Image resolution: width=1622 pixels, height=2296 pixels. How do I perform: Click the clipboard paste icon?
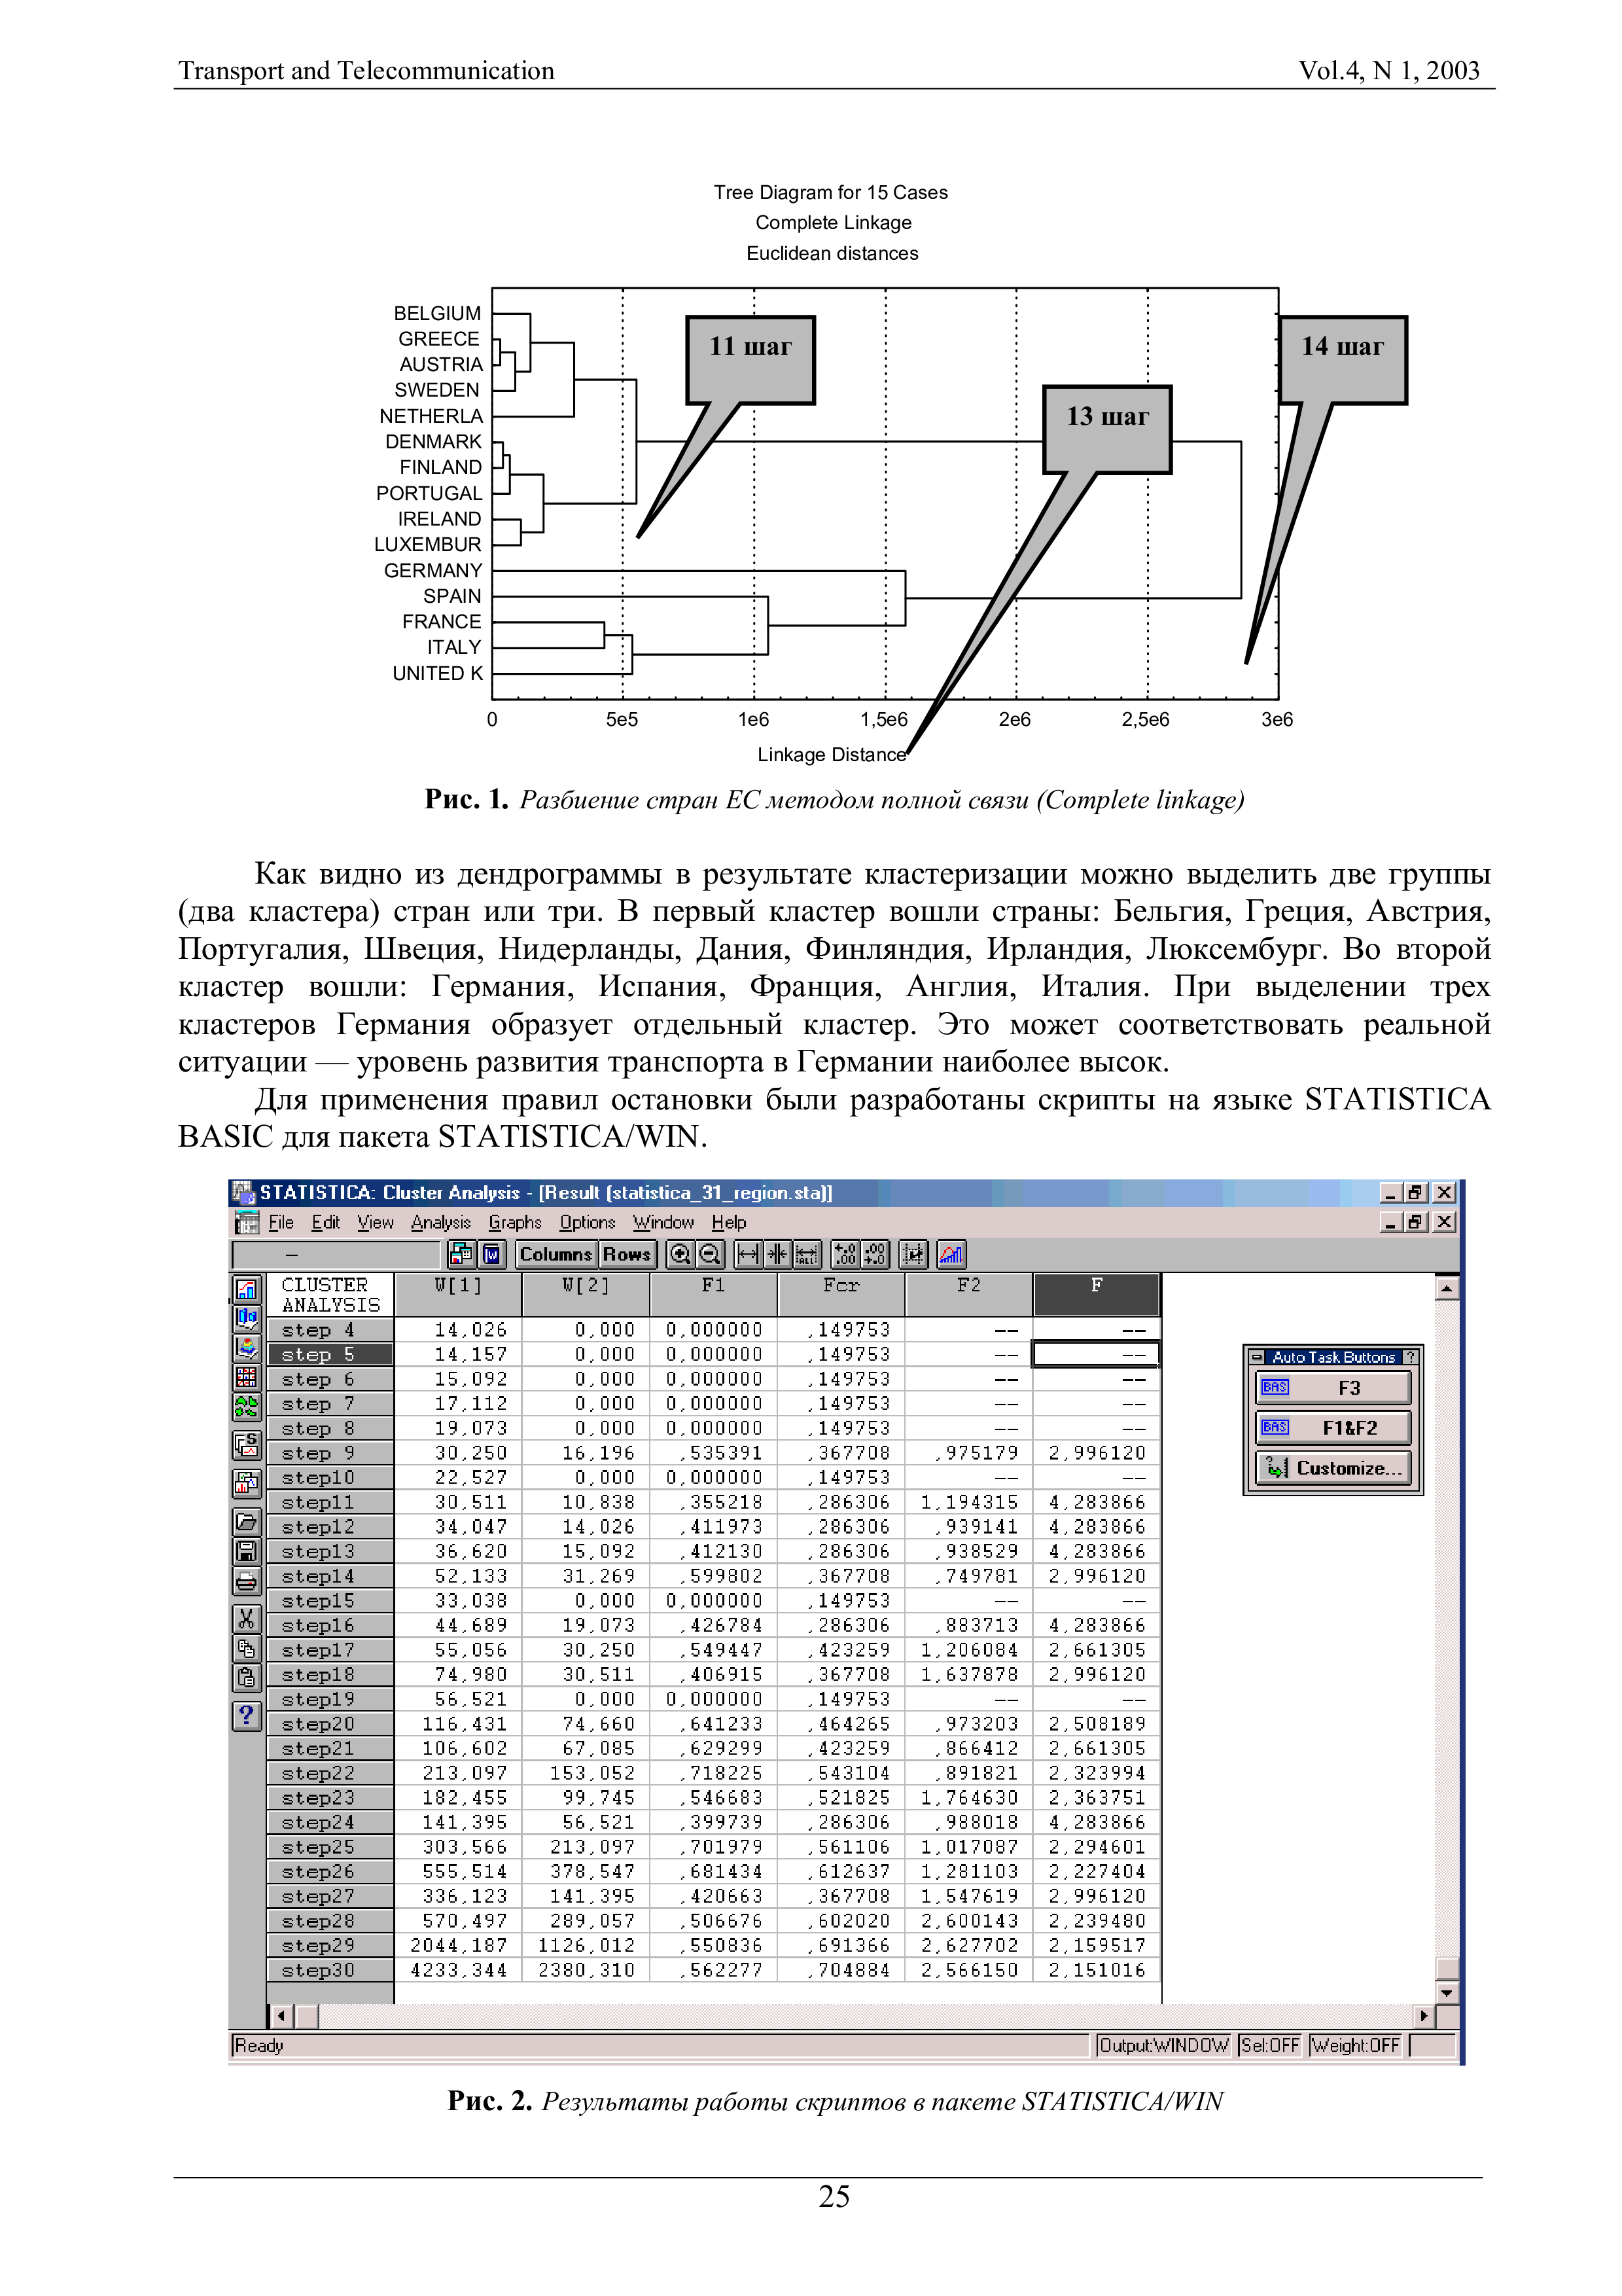[246, 1677]
